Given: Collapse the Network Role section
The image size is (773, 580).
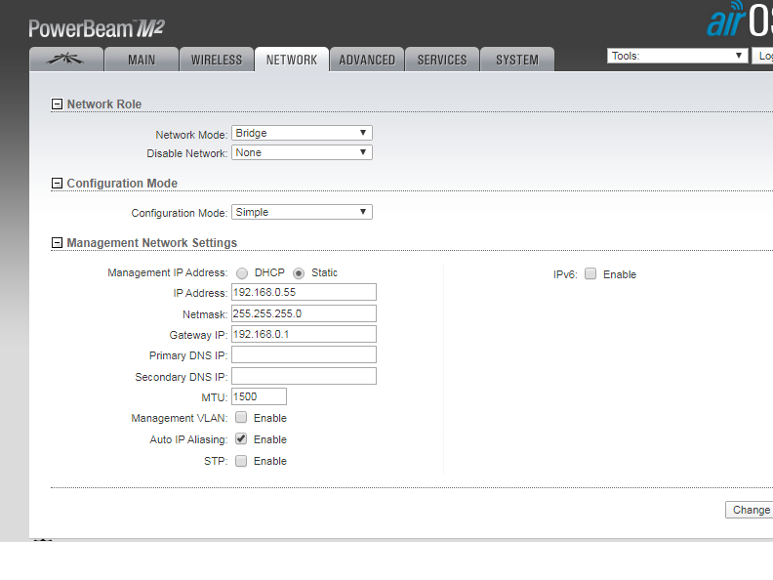Looking at the screenshot, I should click(x=58, y=104).
